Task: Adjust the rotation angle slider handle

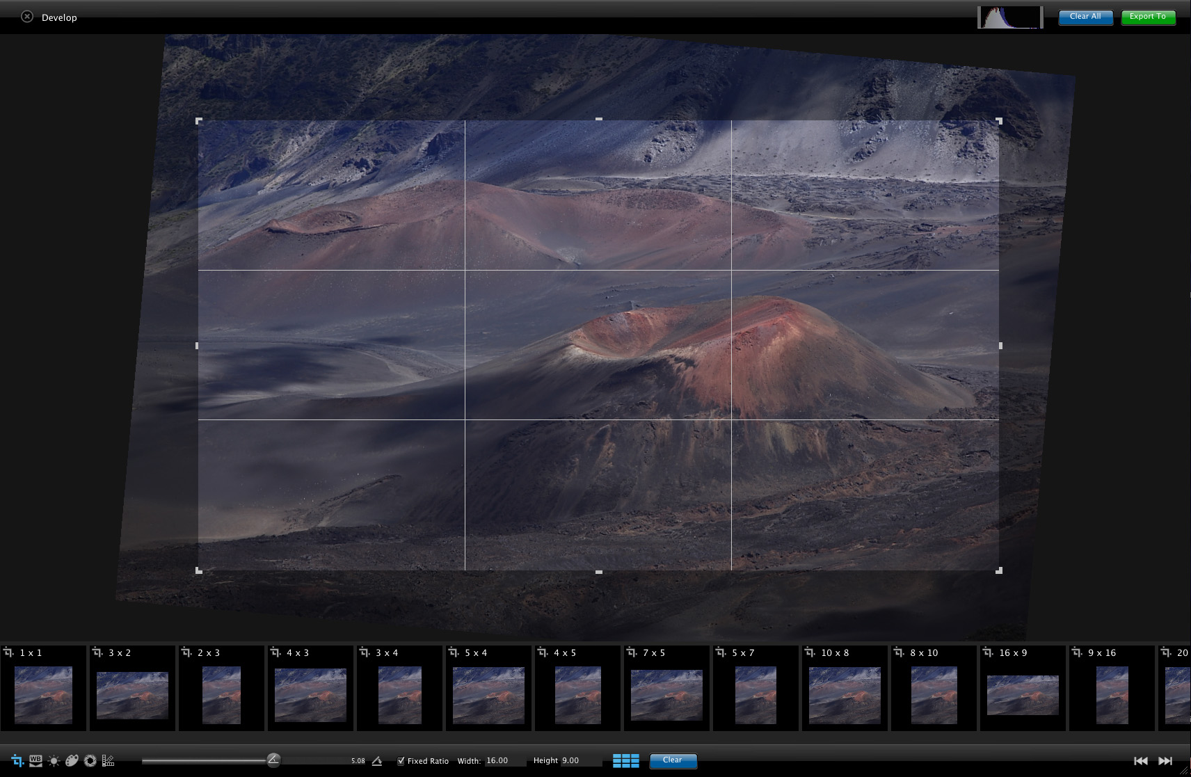Action: coord(273,760)
